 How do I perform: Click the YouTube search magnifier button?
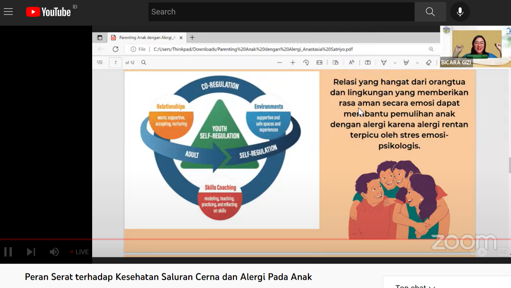click(430, 12)
